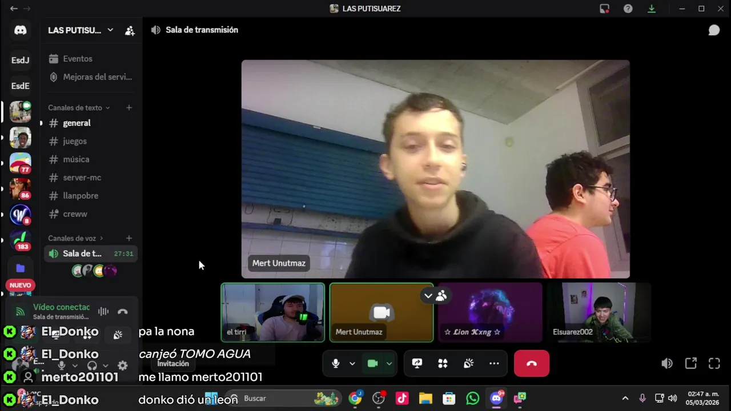Open the EsdJ server
The width and height of the screenshot is (731, 411).
pos(21,60)
